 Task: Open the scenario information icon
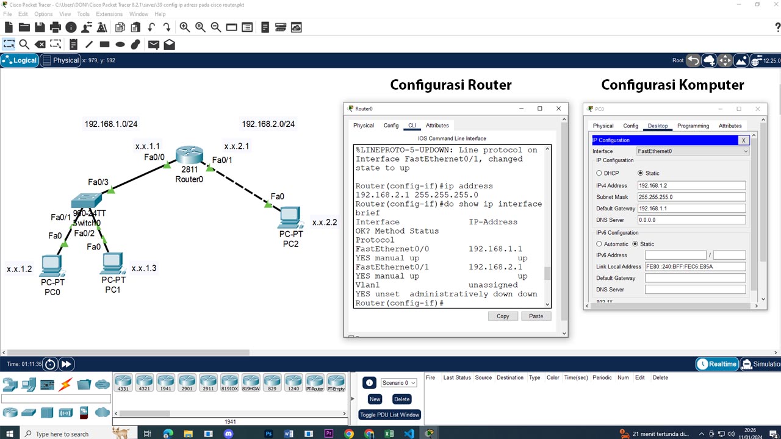pos(369,383)
